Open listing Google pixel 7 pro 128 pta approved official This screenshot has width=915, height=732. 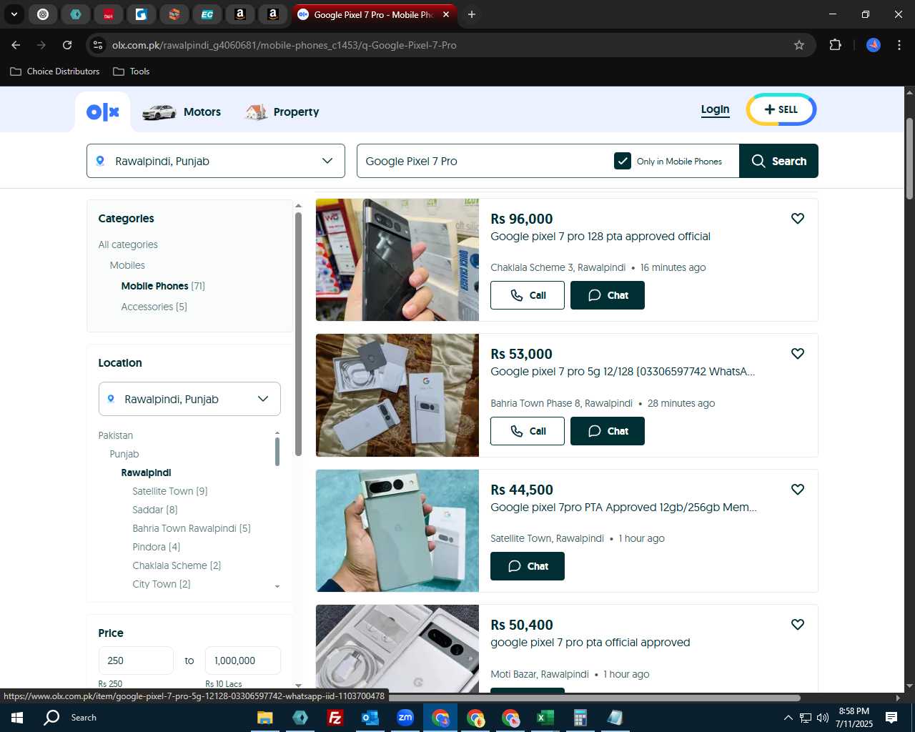coord(600,237)
